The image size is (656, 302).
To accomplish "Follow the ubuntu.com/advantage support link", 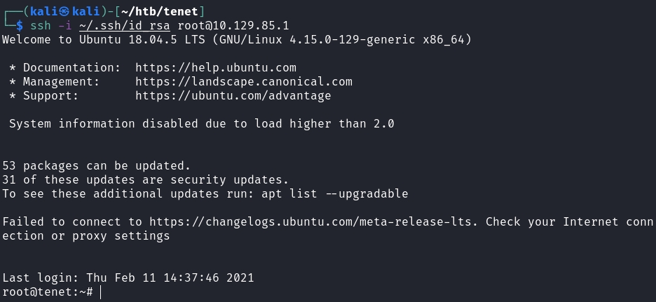I will click(x=233, y=96).
